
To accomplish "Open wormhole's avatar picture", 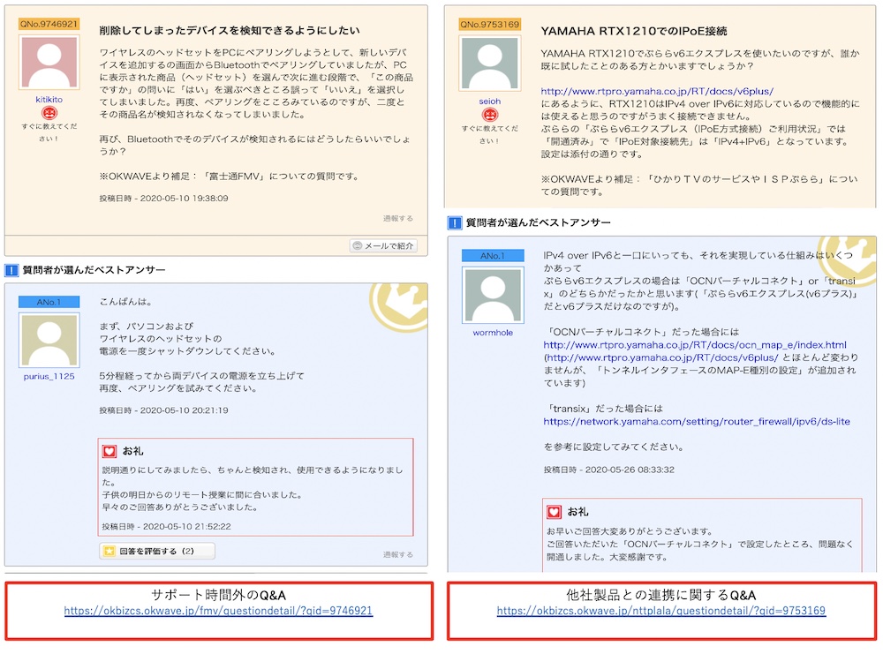I will pos(491,294).
